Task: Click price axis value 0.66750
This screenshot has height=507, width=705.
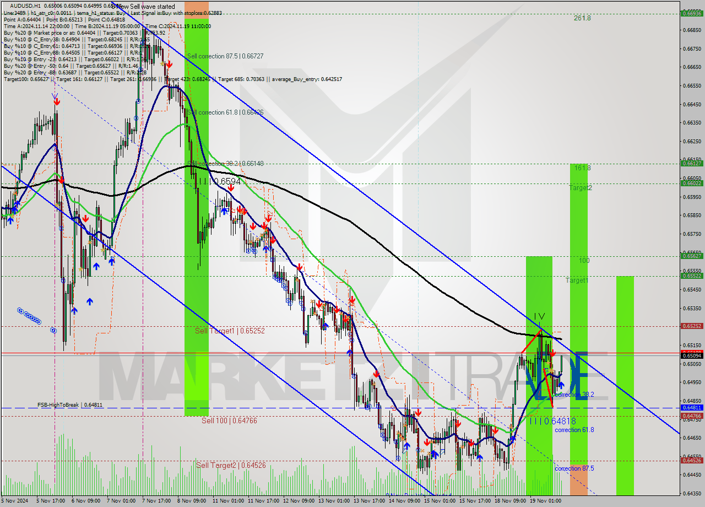Action: [691, 48]
